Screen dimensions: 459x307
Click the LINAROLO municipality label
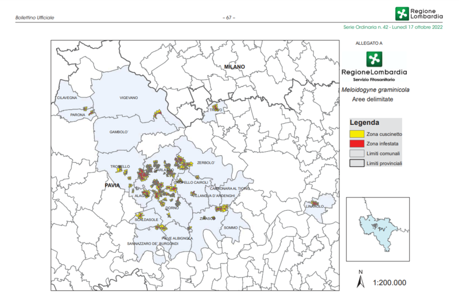314,206
